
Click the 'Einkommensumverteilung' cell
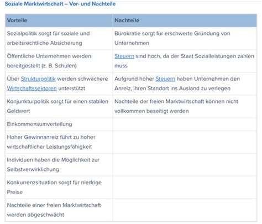[x=59, y=124]
